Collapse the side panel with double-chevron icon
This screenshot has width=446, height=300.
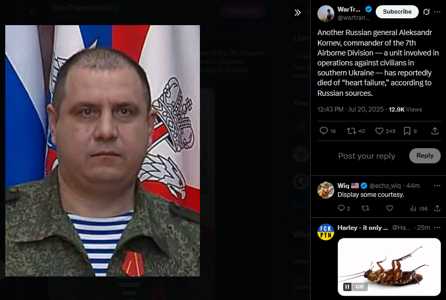(x=297, y=13)
